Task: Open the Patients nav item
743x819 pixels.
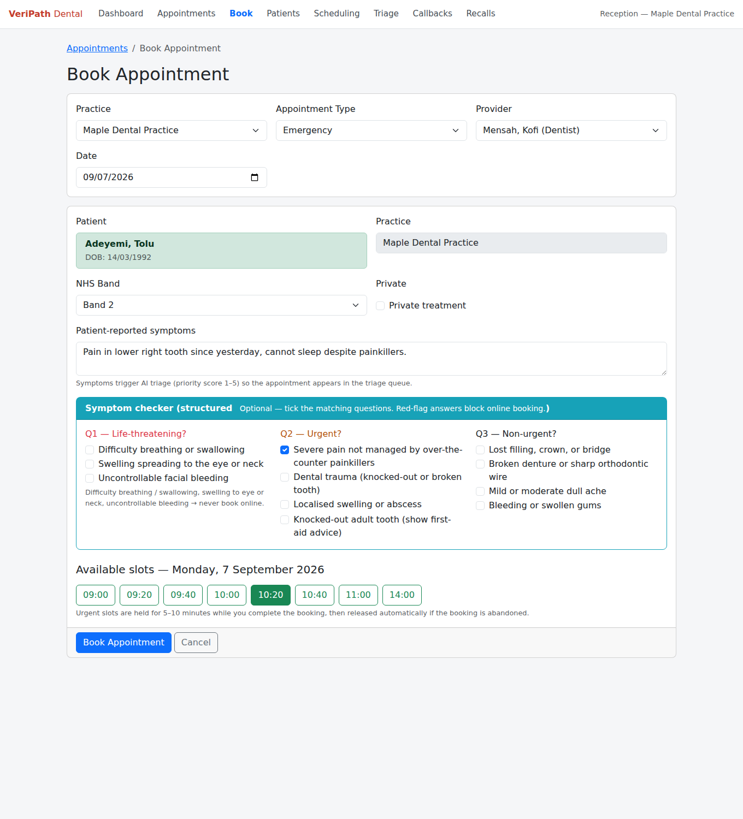Action: click(x=283, y=14)
